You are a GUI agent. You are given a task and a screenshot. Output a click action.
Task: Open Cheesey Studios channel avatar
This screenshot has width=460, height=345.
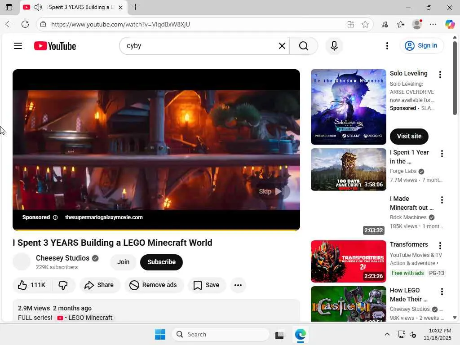[x=22, y=261]
